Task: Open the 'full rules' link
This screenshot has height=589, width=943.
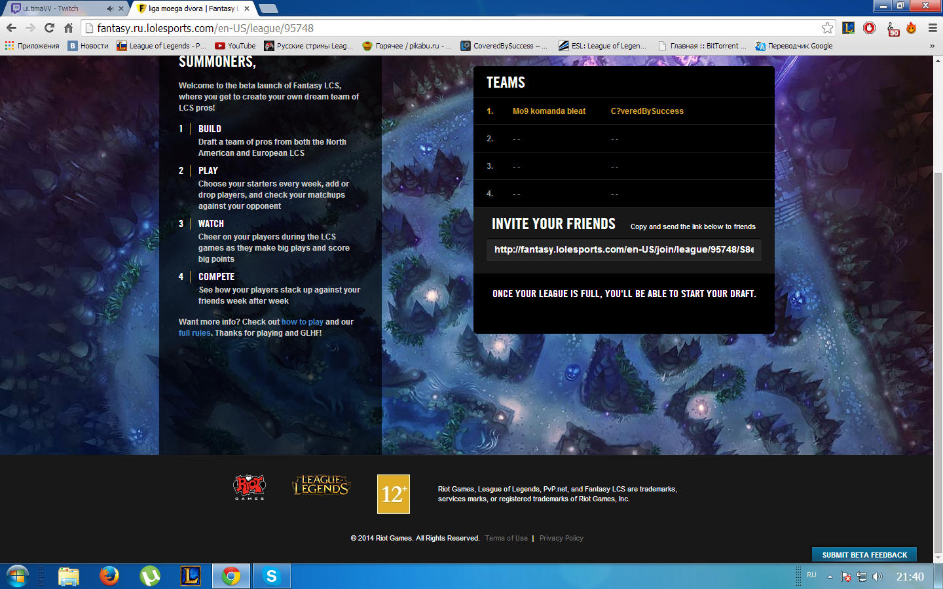Action: (195, 333)
